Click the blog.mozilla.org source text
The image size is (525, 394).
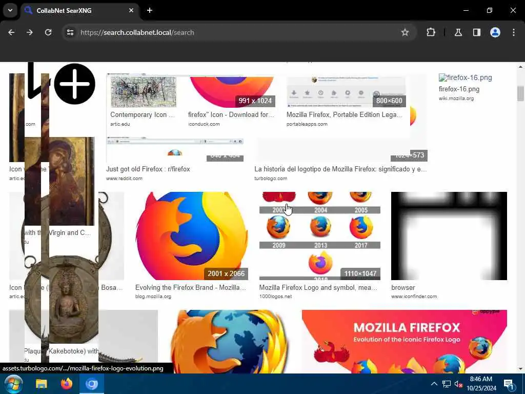click(153, 297)
